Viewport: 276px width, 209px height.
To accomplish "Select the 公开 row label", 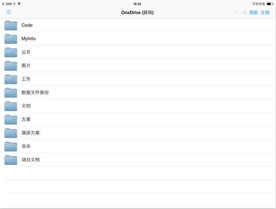I will (26, 52).
